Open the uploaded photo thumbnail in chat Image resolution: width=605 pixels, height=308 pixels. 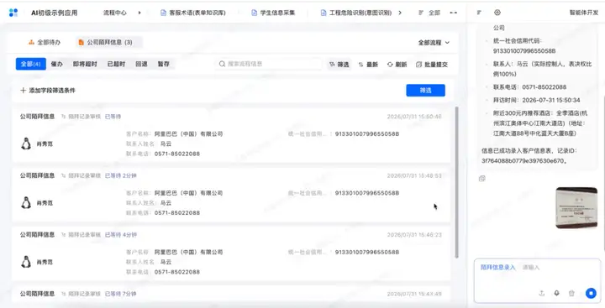click(x=576, y=208)
